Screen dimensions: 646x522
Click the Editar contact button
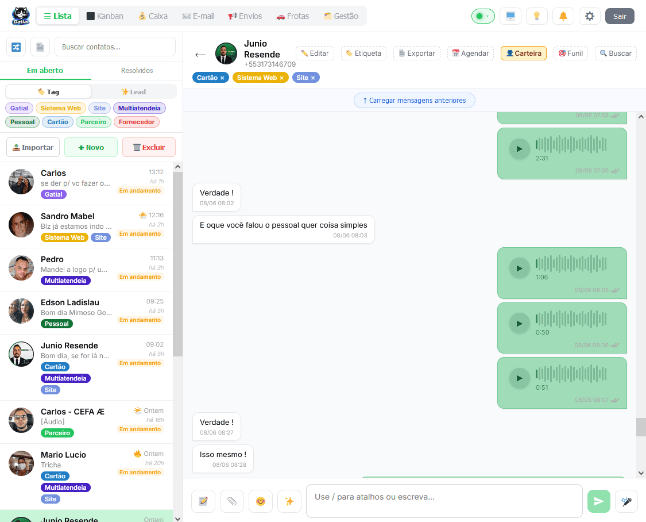(315, 53)
